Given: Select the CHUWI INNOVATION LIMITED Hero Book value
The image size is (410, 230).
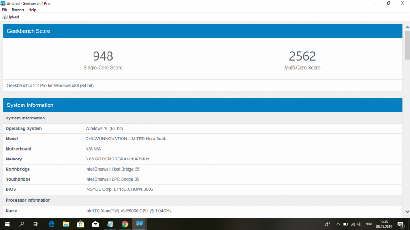Looking at the screenshot, I should (125, 139).
